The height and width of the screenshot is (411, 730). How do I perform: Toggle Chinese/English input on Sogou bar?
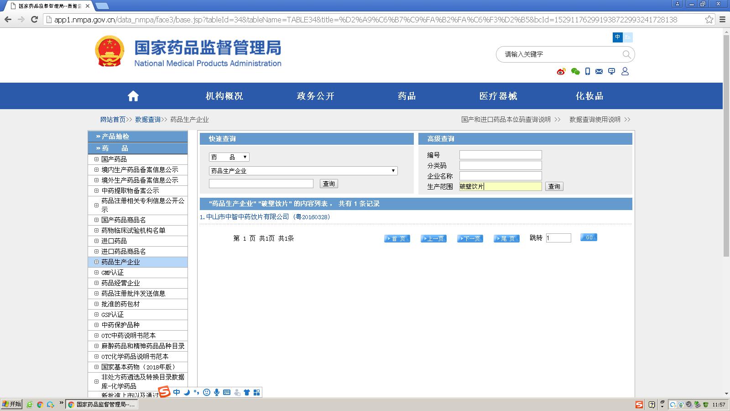[176, 392]
